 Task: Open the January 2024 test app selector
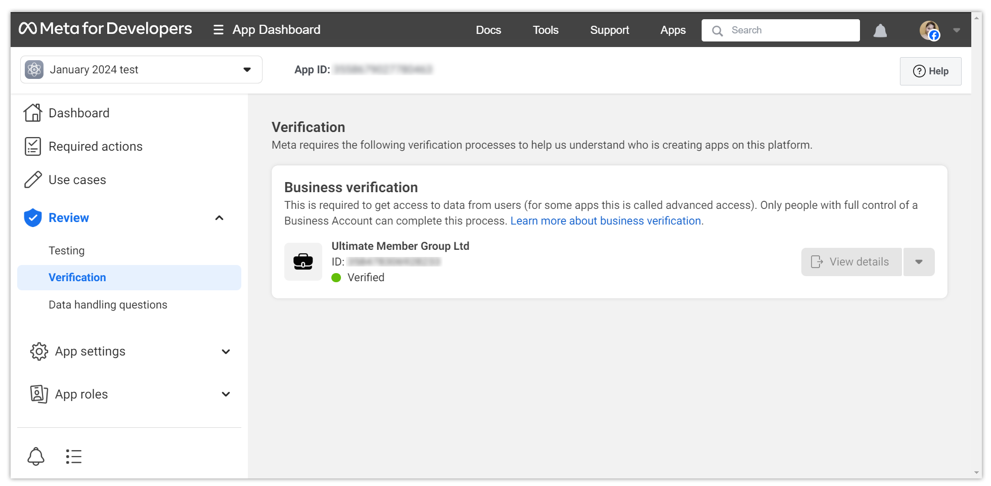(141, 70)
